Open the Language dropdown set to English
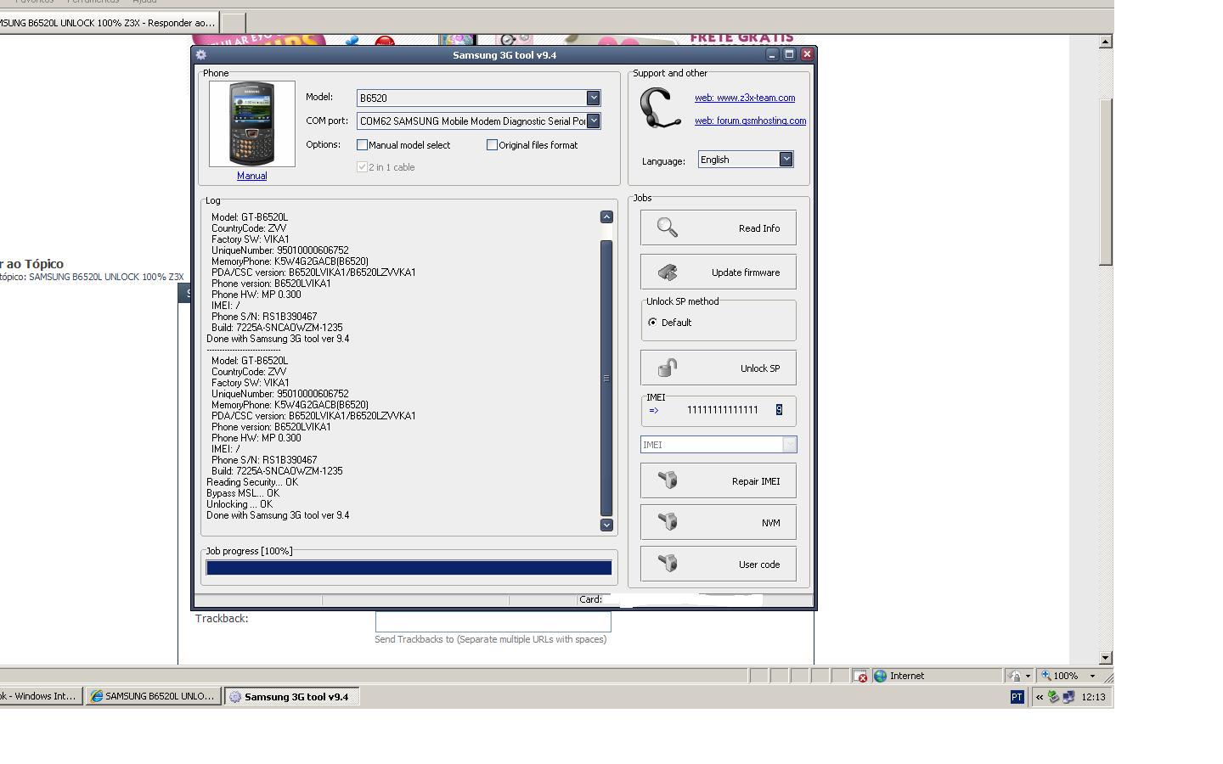This screenshot has height=764, width=1223. pyautogui.click(x=786, y=160)
